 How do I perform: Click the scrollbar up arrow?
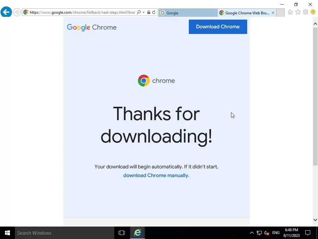(x=315, y=24)
